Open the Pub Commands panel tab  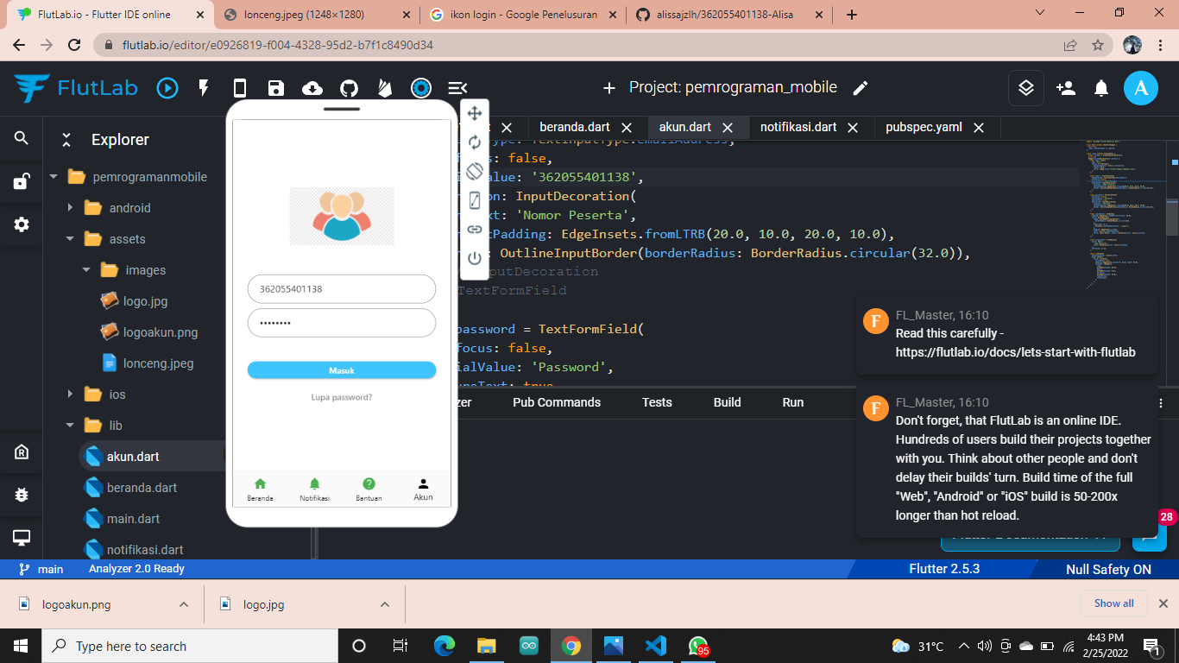pos(557,402)
